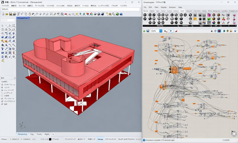Click the yellow panel icon in Grasshopper Input group
This screenshot has height=143, width=238.
(x=195, y=19)
